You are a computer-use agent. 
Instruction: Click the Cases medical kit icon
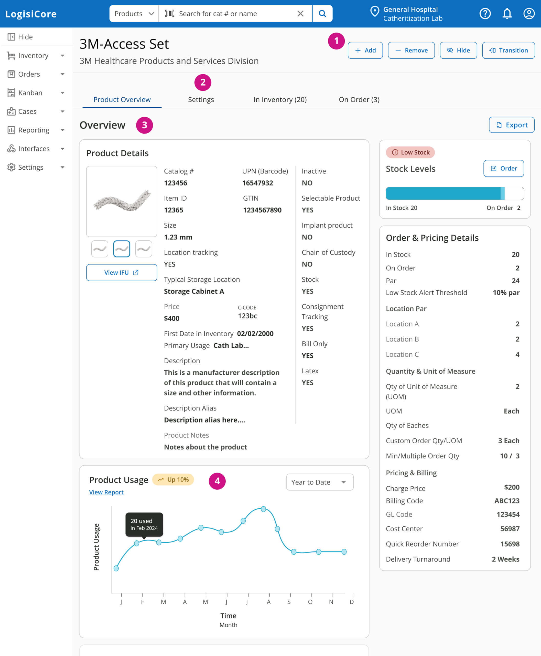tap(11, 111)
